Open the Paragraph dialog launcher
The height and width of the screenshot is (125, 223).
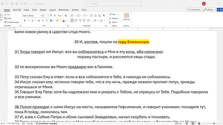pos(106,26)
